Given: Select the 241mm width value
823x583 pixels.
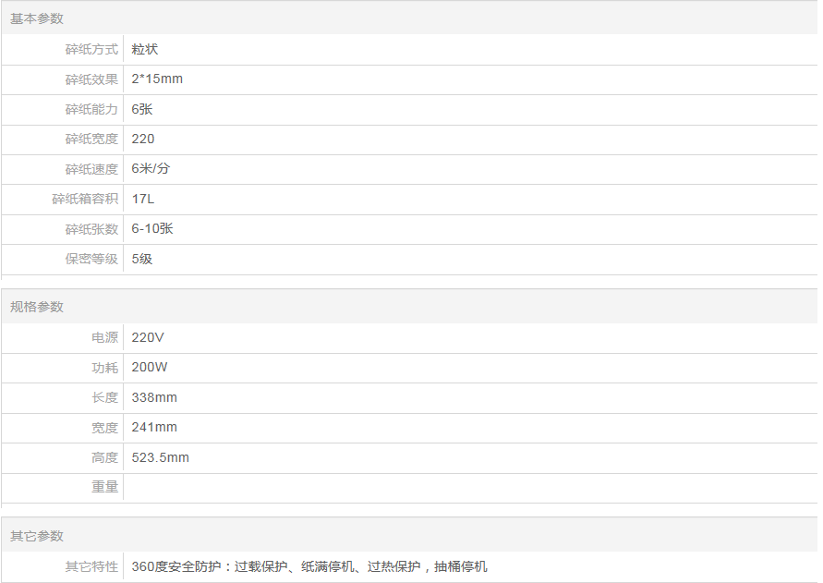Looking at the screenshot, I should point(154,427).
